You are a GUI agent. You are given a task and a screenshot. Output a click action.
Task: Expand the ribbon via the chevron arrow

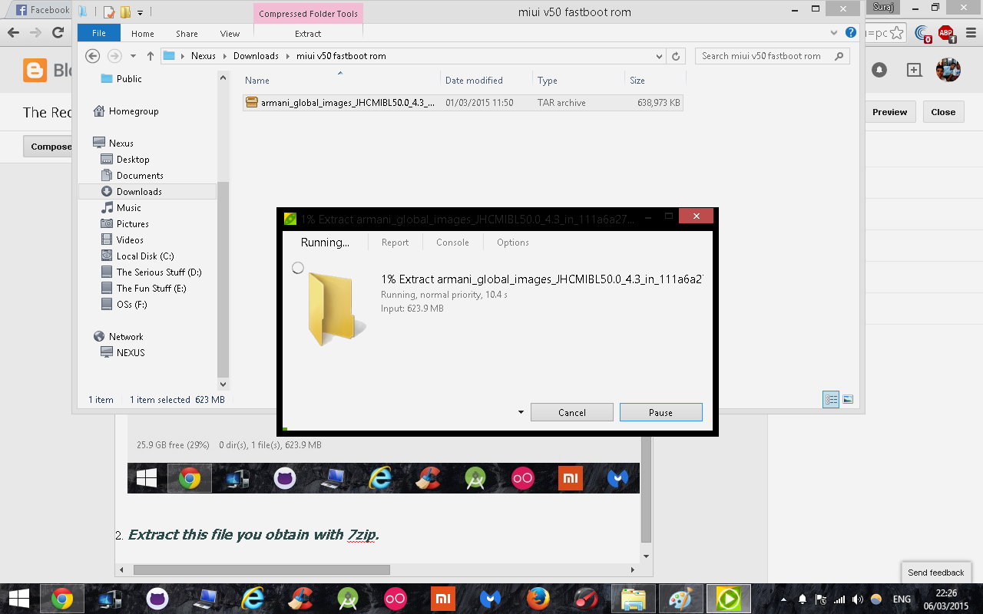coord(834,32)
